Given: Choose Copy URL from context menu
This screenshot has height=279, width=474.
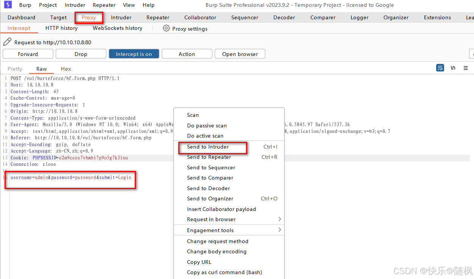Looking at the screenshot, I should pyautogui.click(x=229, y=262).
